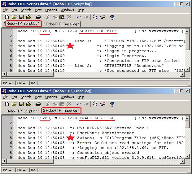The width and height of the screenshot is (192, 174).
Task: Open Windows menu in Trace.log window
Action: [x=67, y=97]
